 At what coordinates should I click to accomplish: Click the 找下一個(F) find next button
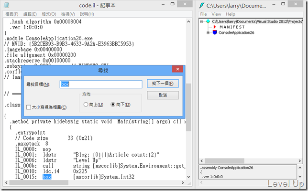point(163,84)
